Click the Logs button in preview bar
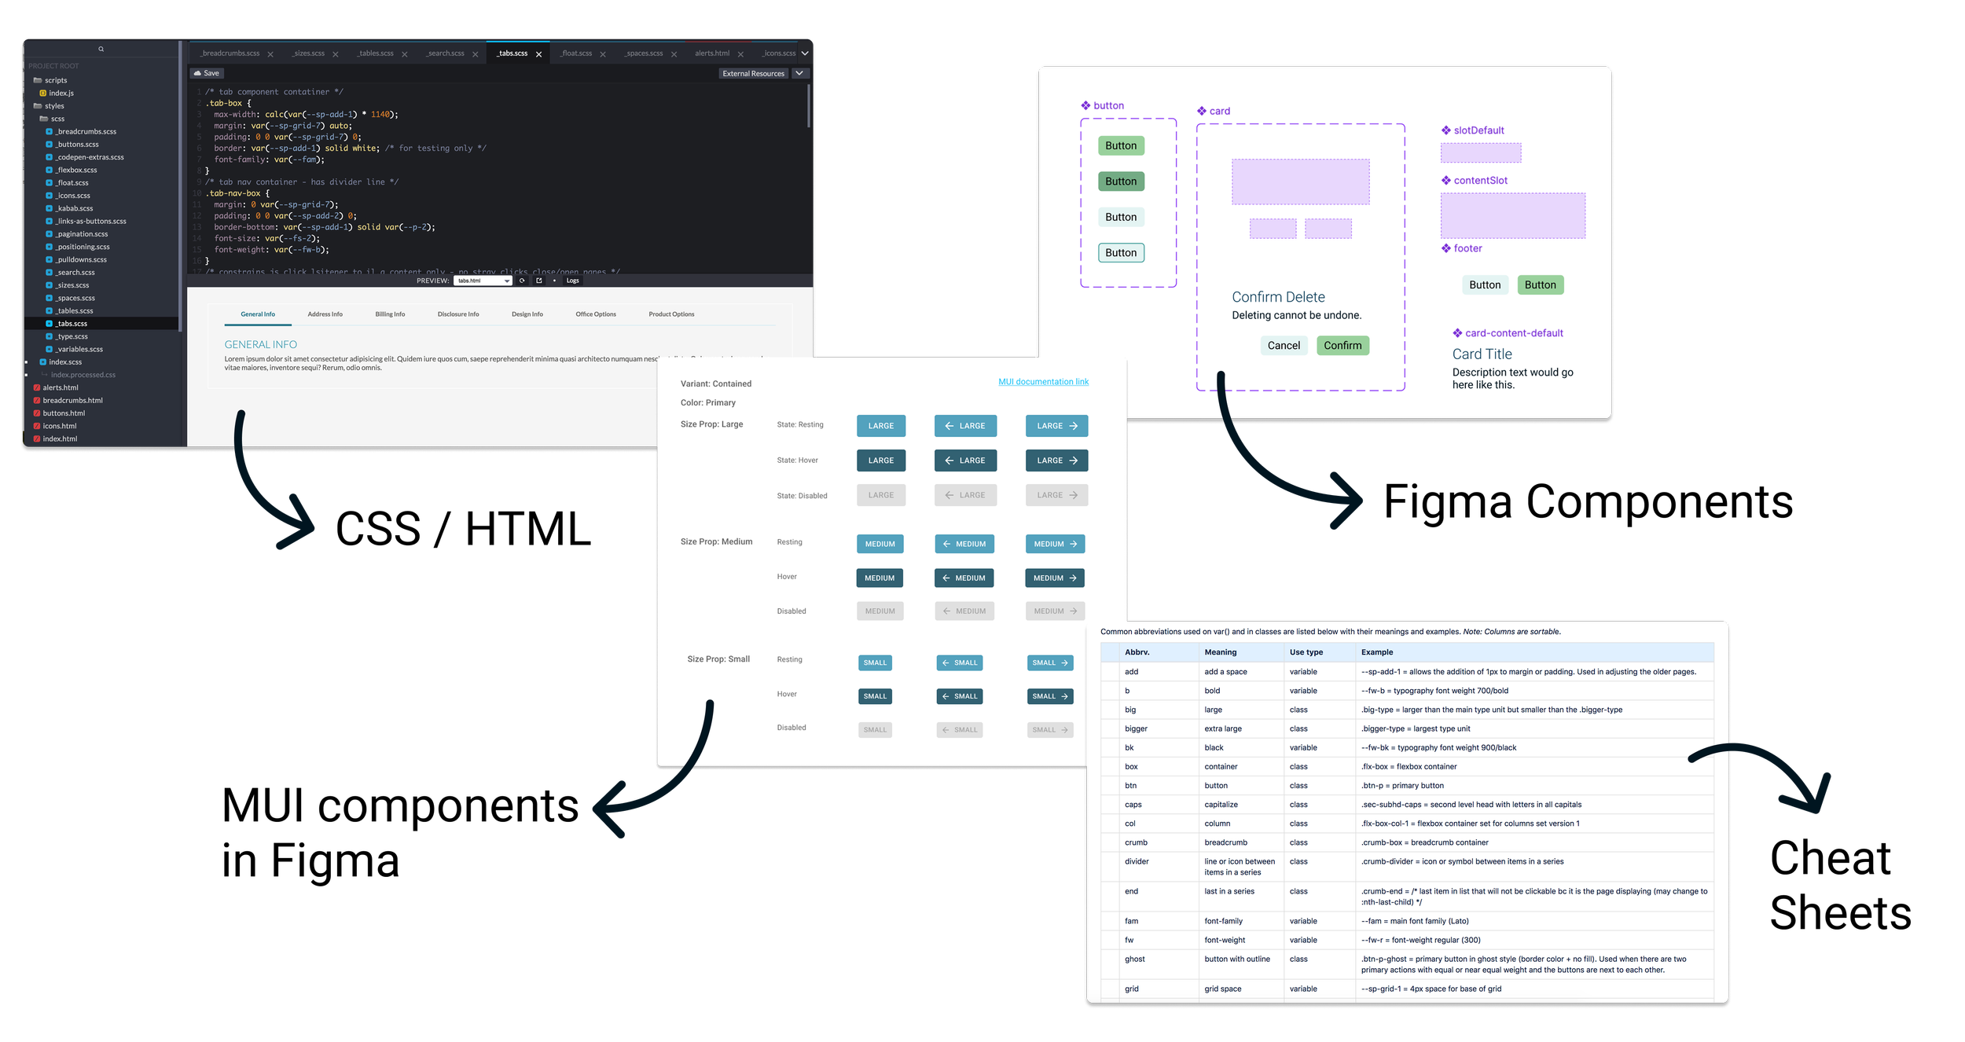 572,281
